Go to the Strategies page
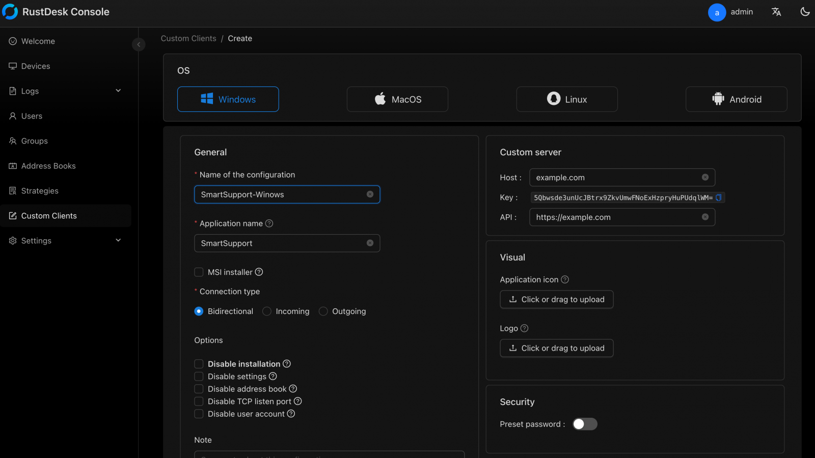Viewport: 815px width, 458px height. click(40, 191)
